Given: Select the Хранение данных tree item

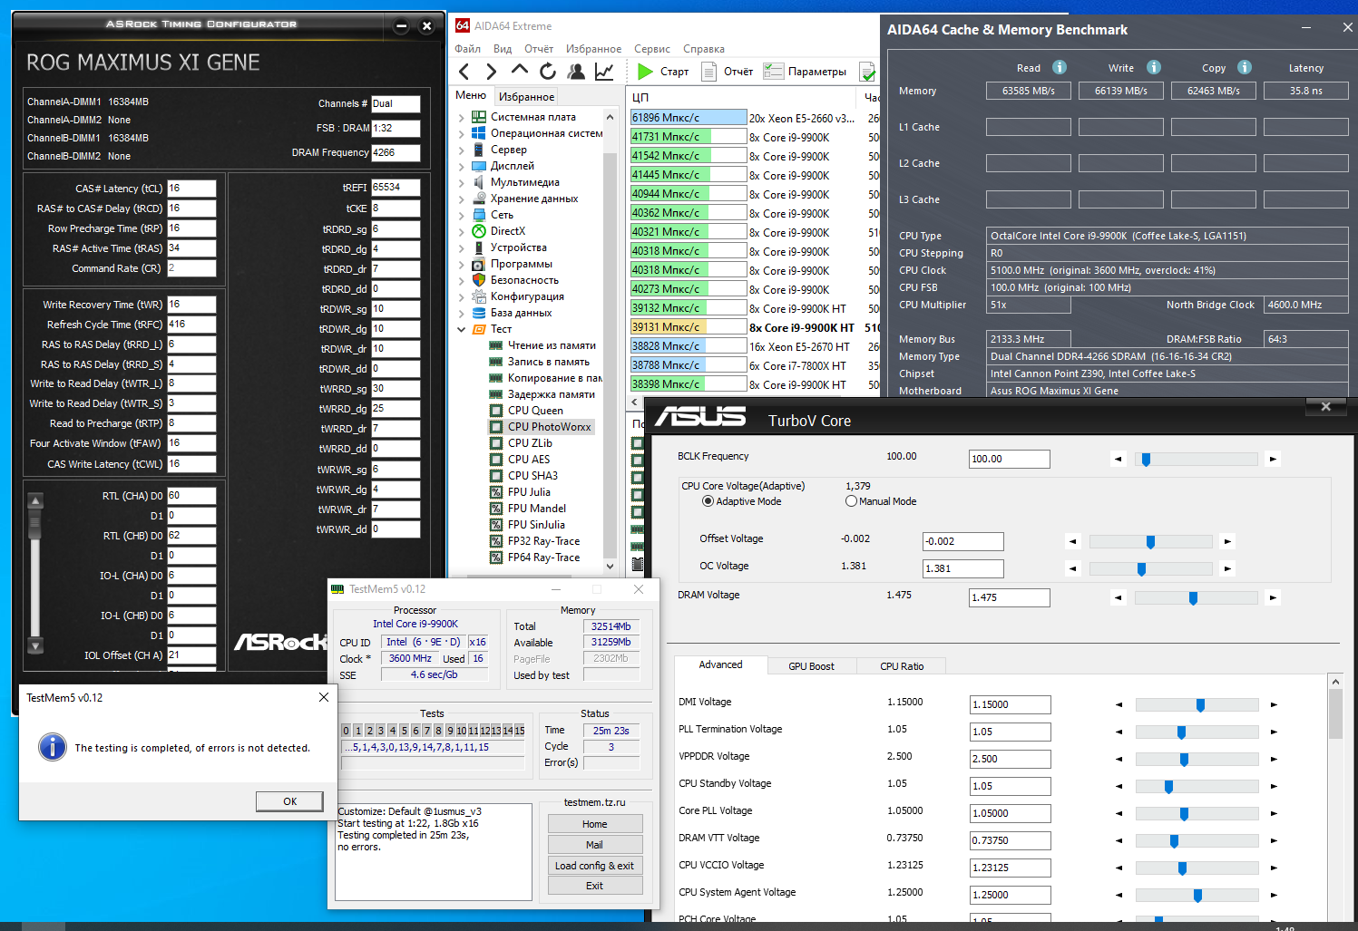Looking at the screenshot, I should point(525,199).
